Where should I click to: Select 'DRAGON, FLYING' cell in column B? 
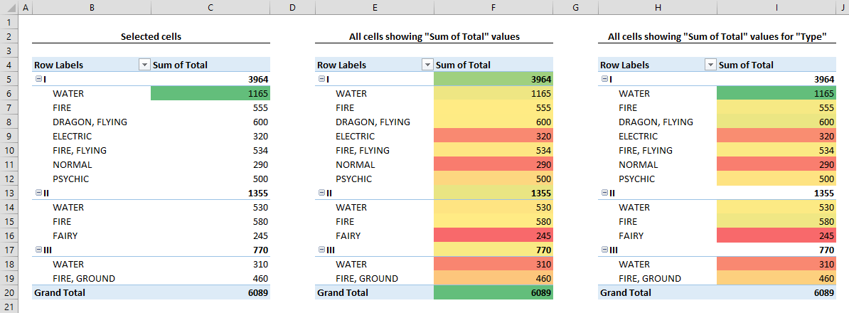[x=92, y=122]
